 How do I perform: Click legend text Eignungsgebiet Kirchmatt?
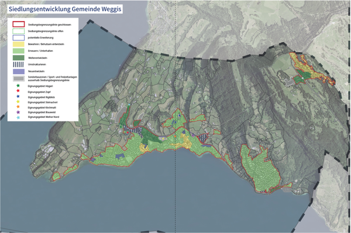pos(42,107)
